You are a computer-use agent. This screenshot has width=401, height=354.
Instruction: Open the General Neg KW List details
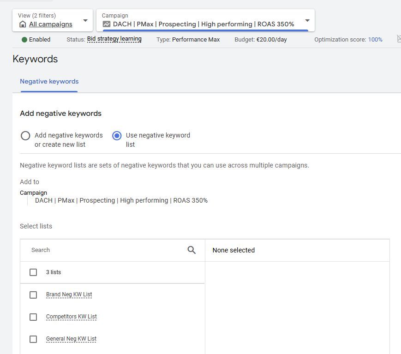point(71,339)
